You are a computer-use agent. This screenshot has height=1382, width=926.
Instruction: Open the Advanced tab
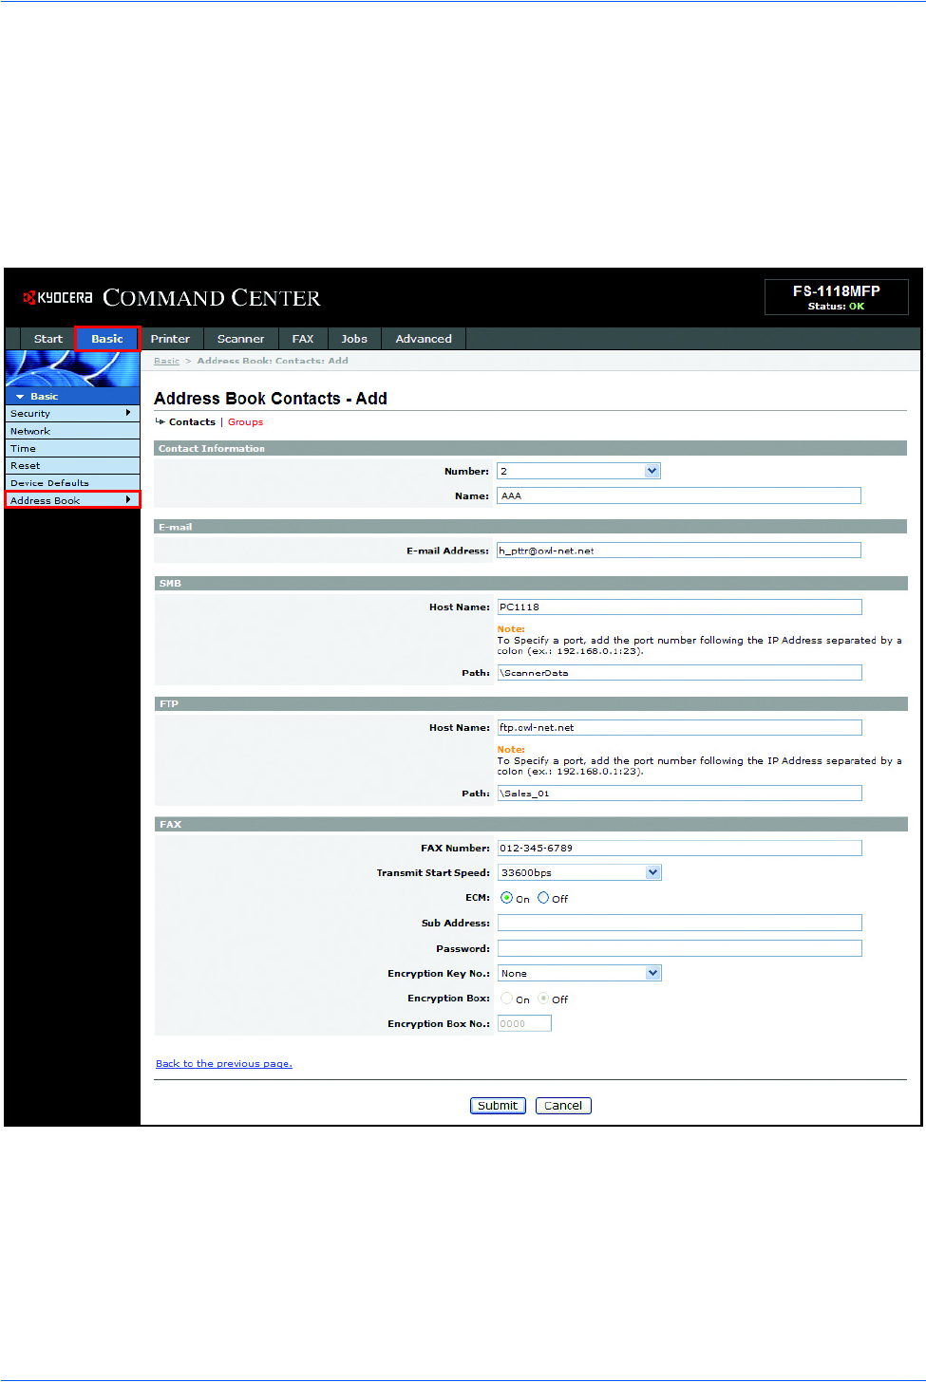(424, 339)
